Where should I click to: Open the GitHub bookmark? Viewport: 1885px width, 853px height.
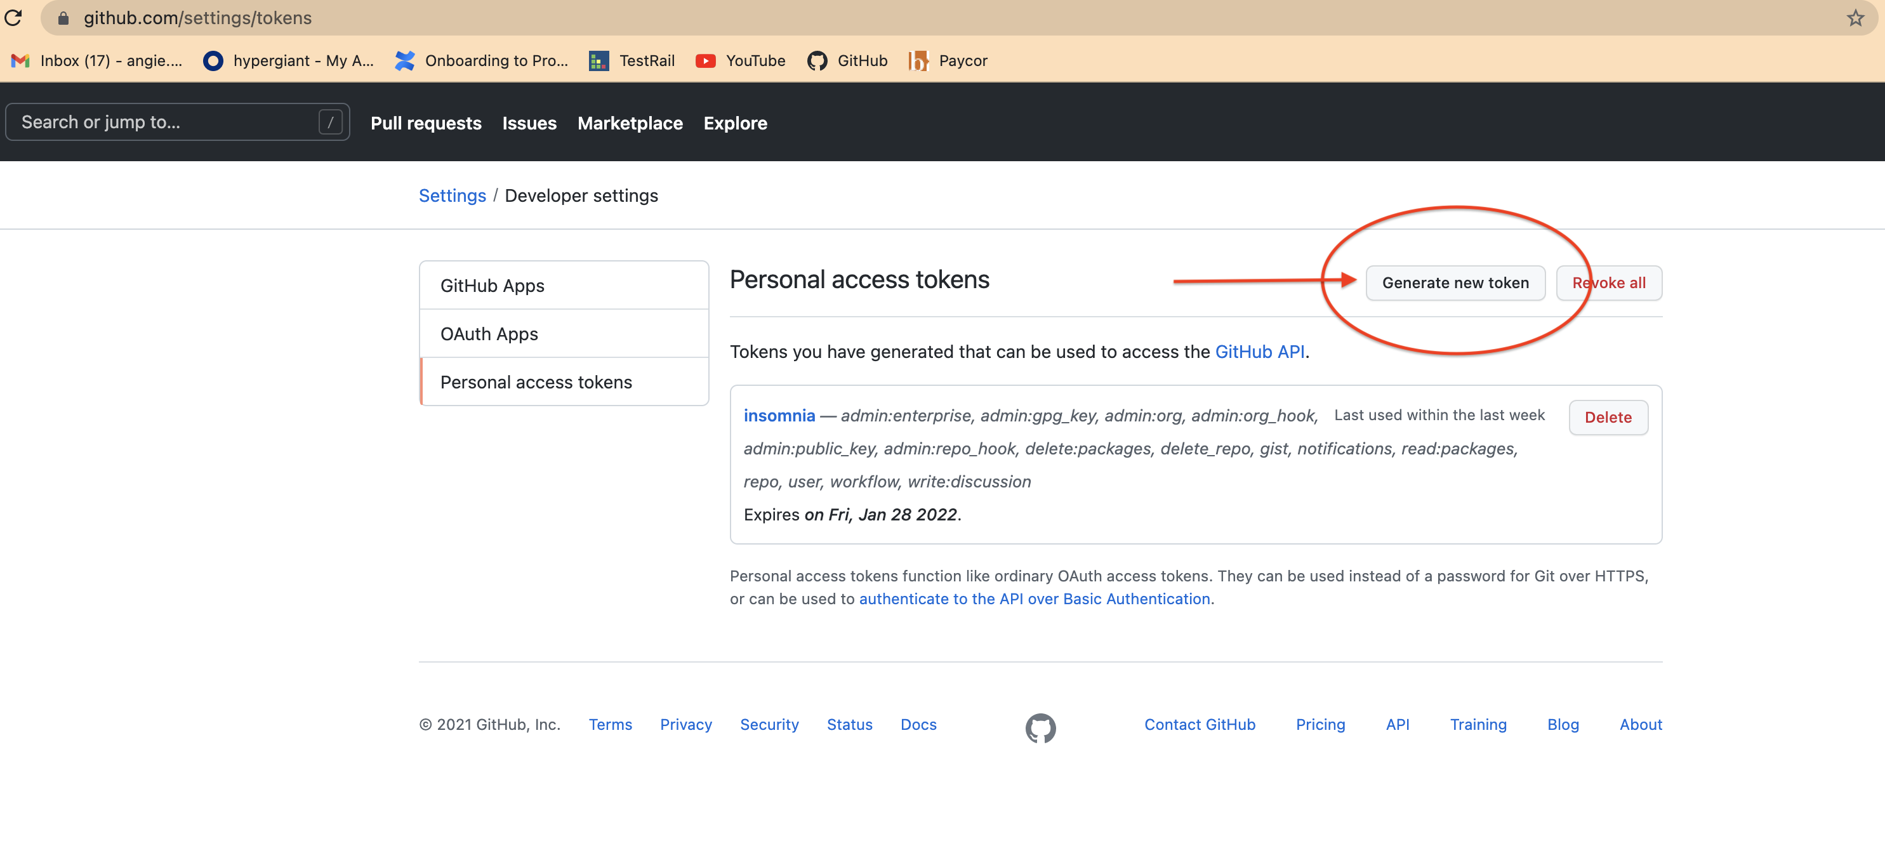[x=847, y=61]
